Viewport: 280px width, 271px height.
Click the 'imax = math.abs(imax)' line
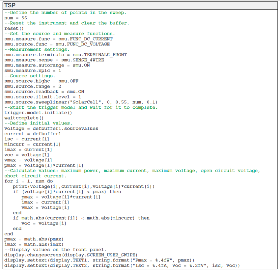pyautogui.click(x=34, y=244)
